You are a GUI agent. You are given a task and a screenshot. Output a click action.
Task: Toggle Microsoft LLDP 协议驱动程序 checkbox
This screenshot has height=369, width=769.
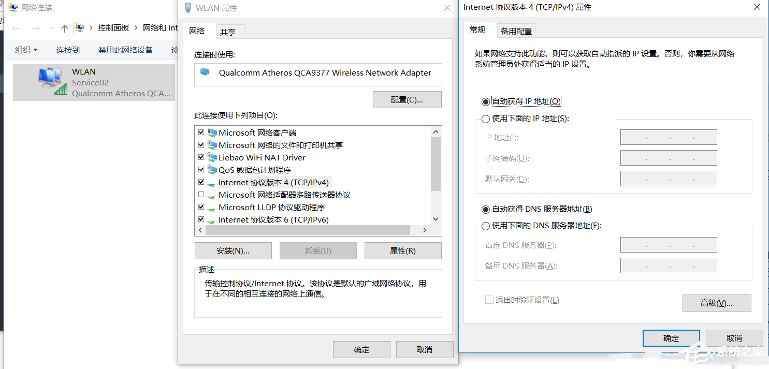click(201, 207)
